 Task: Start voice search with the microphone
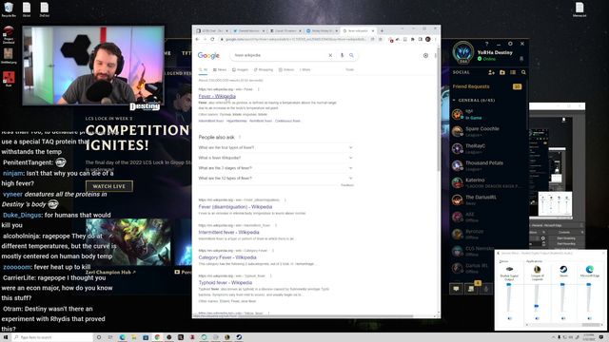(342, 55)
